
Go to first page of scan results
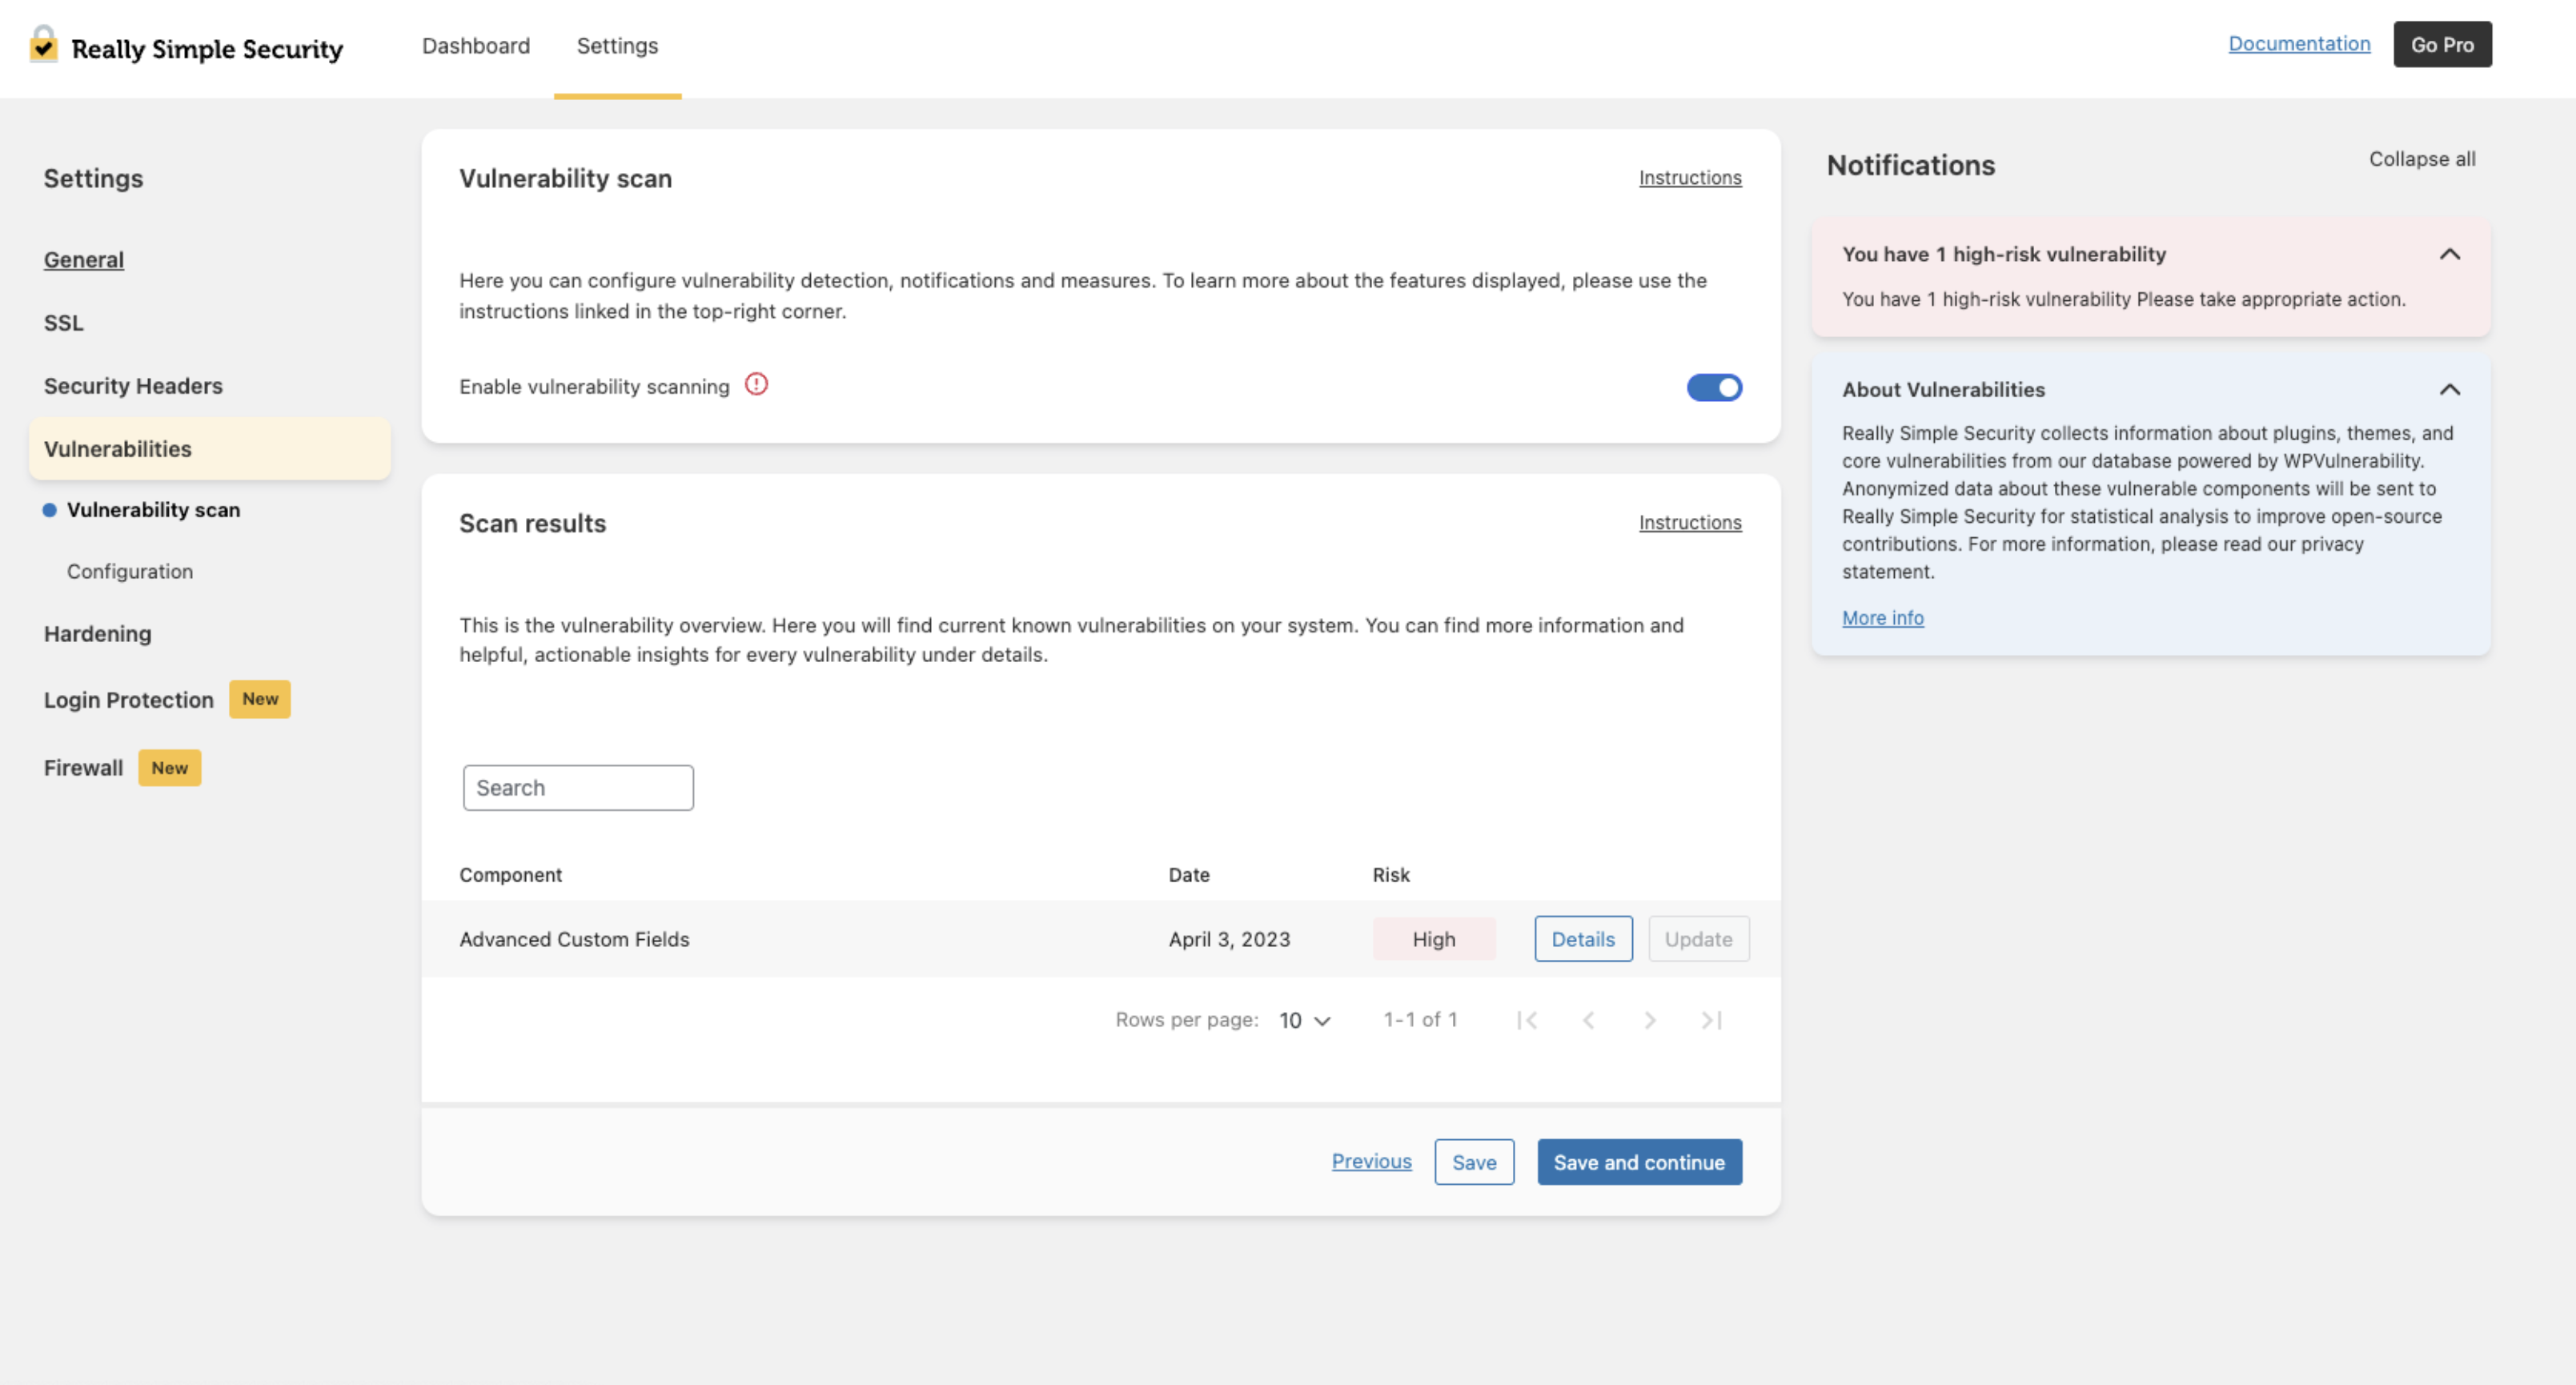click(x=1526, y=1020)
